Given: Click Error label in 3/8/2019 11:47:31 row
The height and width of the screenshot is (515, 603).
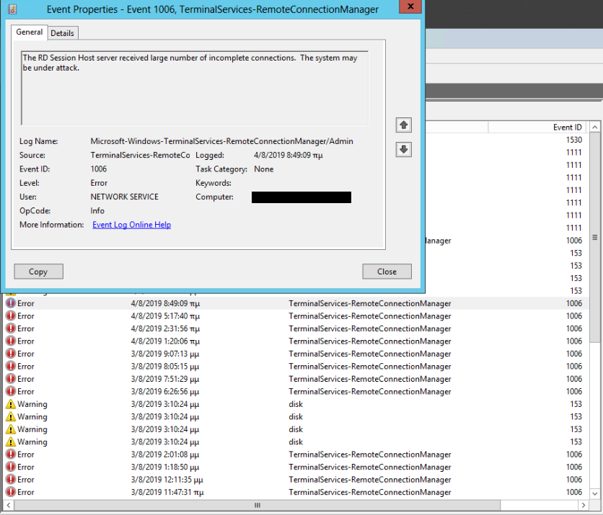Looking at the screenshot, I should (x=26, y=492).
